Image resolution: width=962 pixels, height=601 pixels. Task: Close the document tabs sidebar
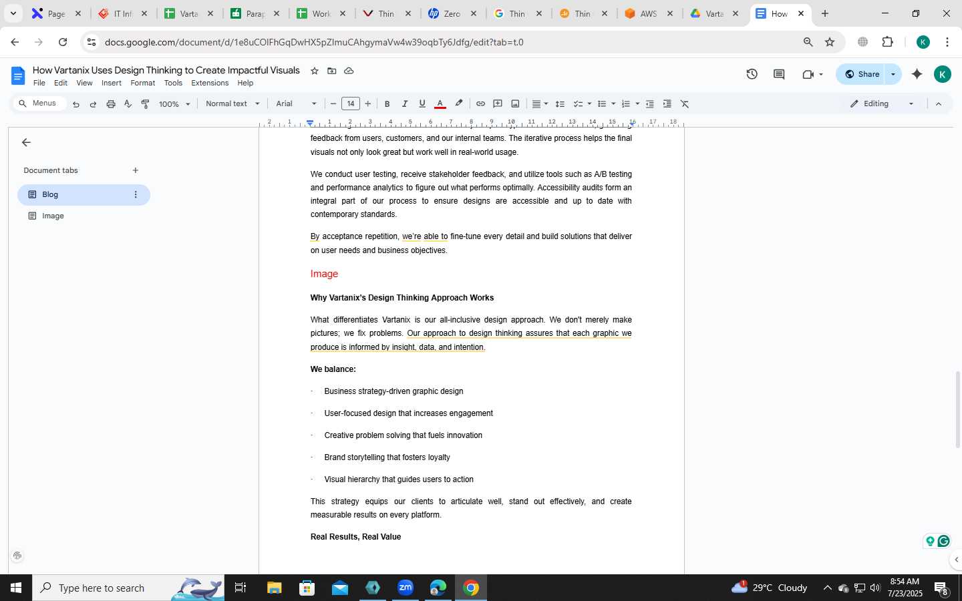coord(26,142)
